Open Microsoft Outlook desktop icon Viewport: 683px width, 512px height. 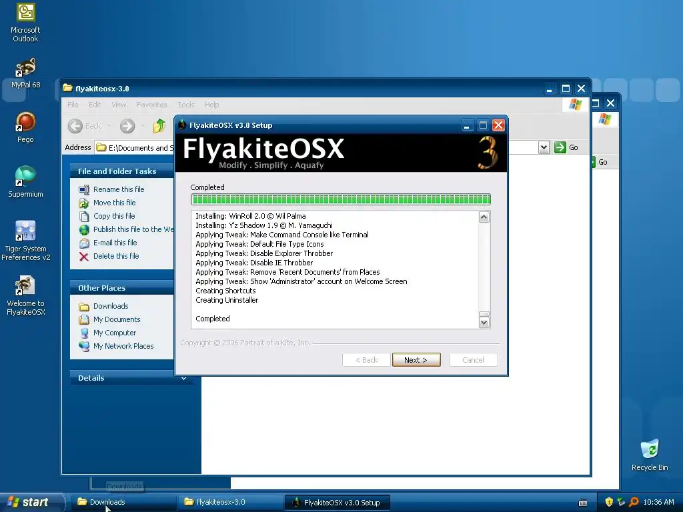coord(26,23)
